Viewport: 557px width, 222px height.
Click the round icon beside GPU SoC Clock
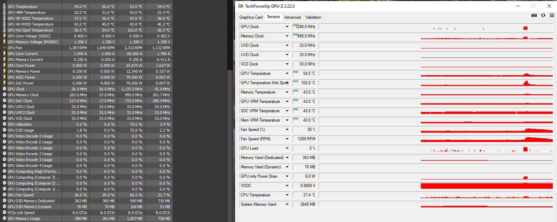point(4,101)
